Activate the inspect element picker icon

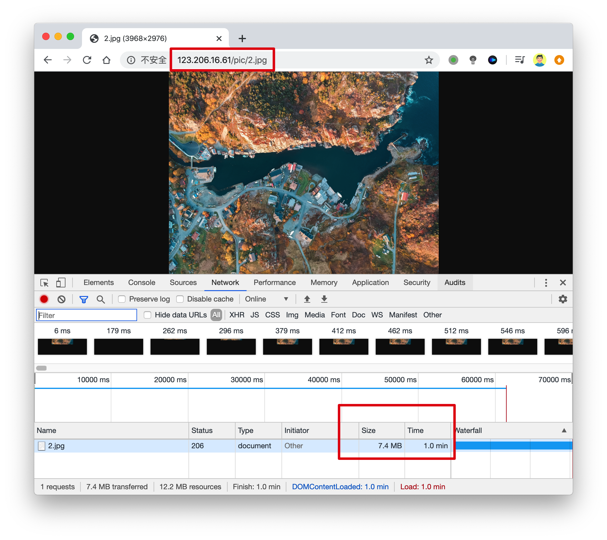coord(45,283)
